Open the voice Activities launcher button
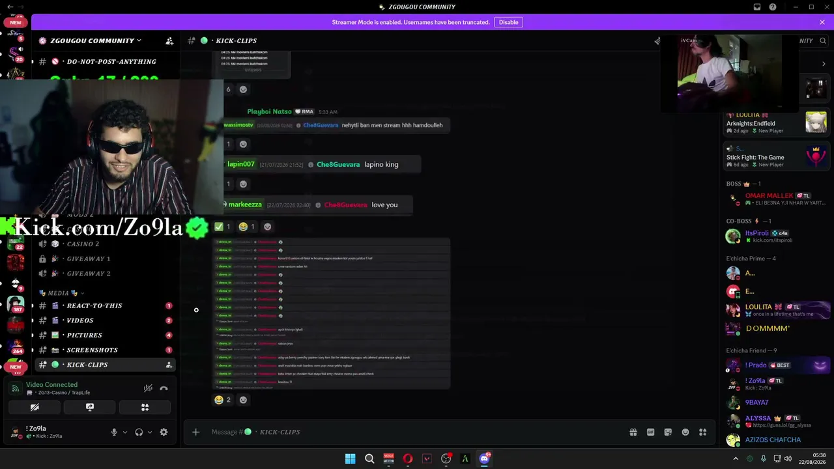Viewport: 834px width, 469px height. [145, 407]
